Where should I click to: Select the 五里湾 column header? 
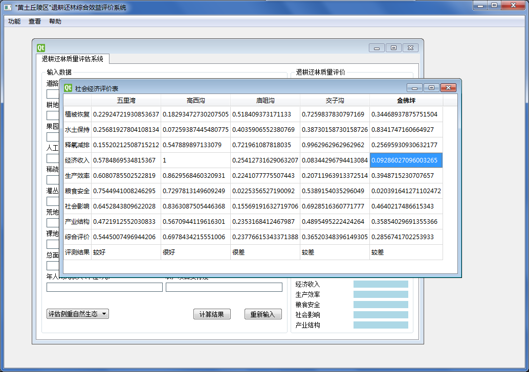tap(126, 100)
